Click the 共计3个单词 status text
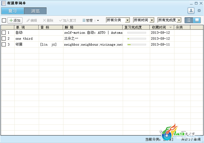Screen dimensions: 204x143 [191, 139]
